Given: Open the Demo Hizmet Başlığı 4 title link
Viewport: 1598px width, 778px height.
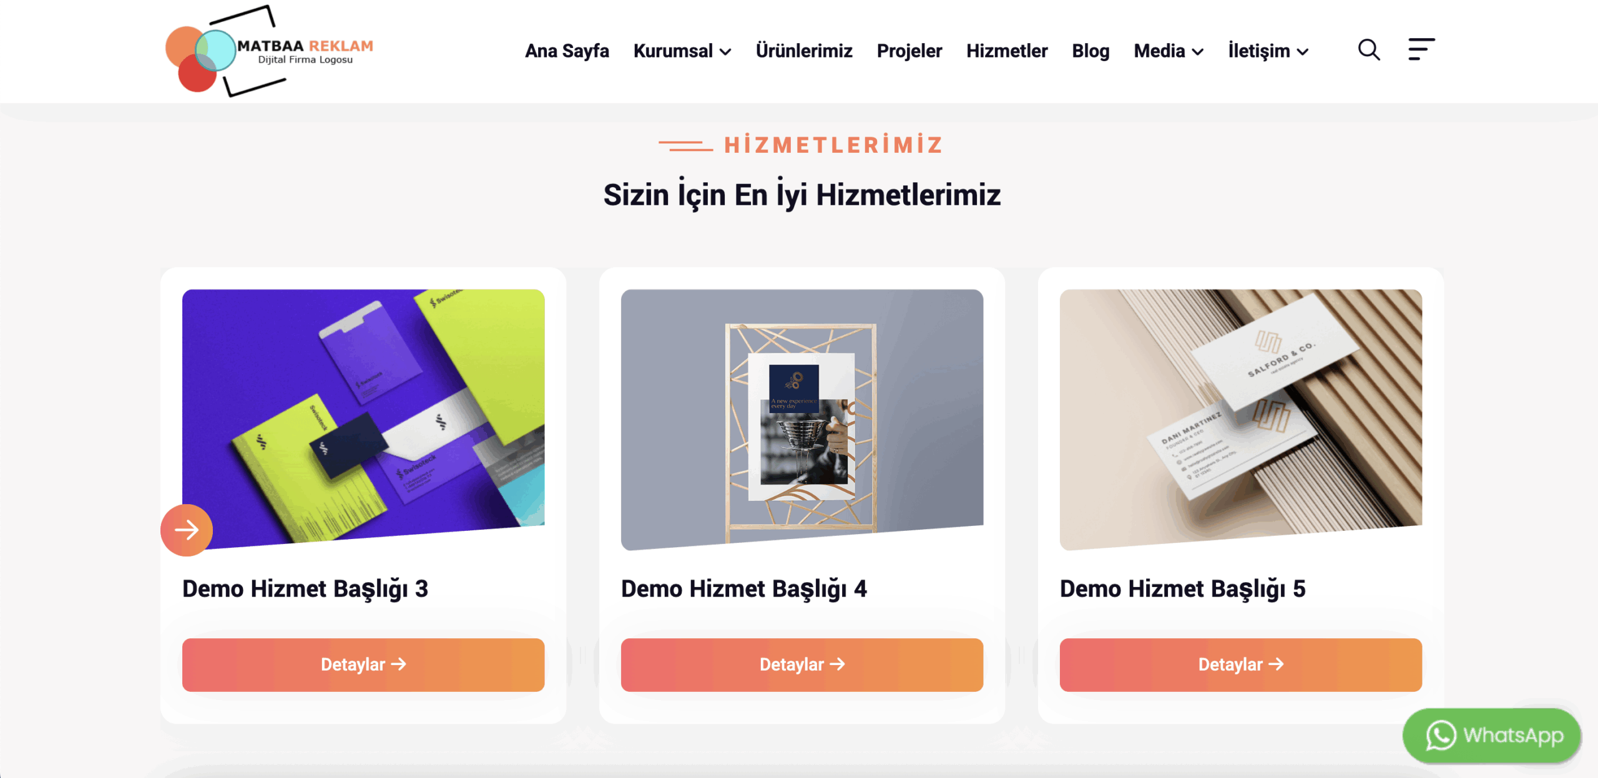Looking at the screenshot, I should click(x=743, y=589).
